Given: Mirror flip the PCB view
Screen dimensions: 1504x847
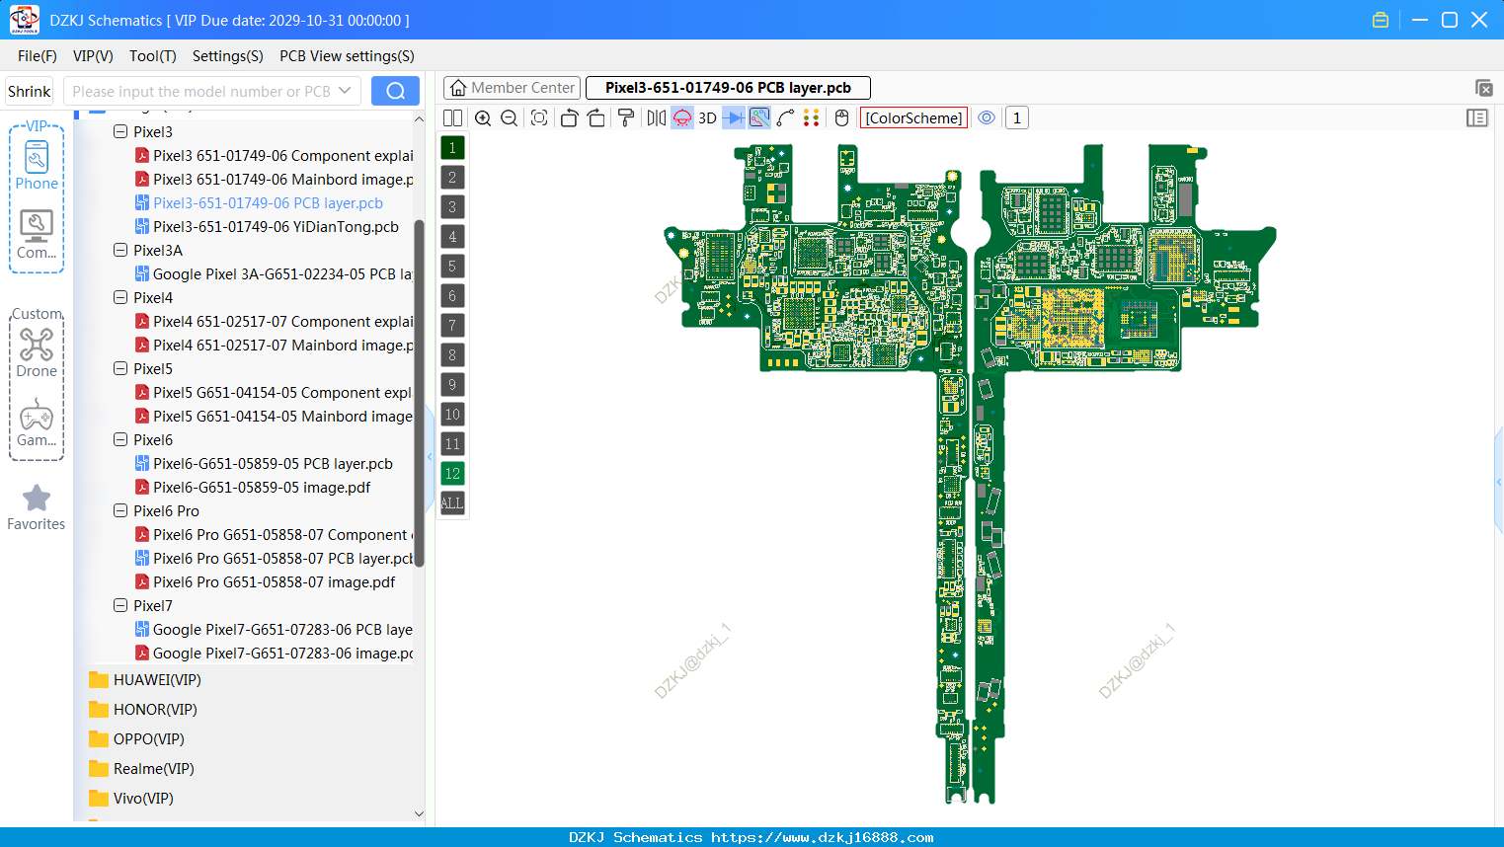Looking at the screenshot, I should tap(657, 118).
